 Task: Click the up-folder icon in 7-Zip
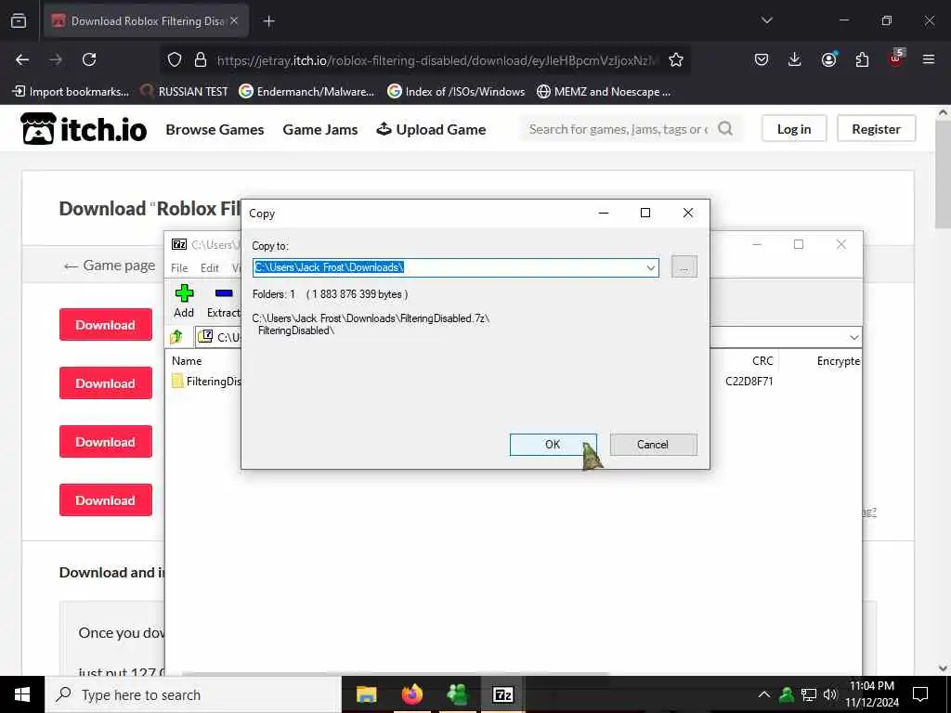[x=176, y=336]
